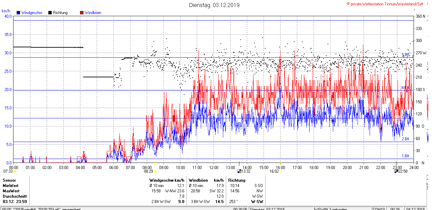The height and width of the screenshot is (210, 437).
Task: Click the average wind speed 7.8
Action: (x=182, y=196)
